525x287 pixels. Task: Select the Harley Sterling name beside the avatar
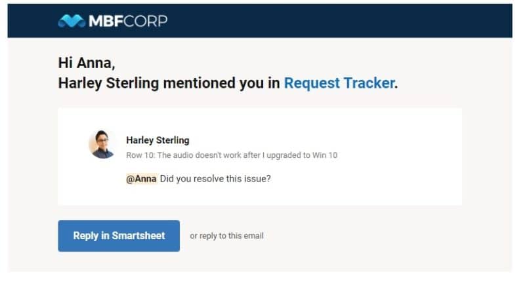(x=157, y=140)
